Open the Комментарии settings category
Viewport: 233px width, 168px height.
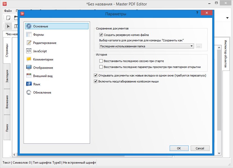click(x=43, y=59)
